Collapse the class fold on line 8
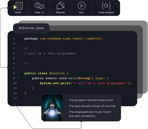Image resolution: width=148 pixels, height=129 pixels. click(18, 72)
